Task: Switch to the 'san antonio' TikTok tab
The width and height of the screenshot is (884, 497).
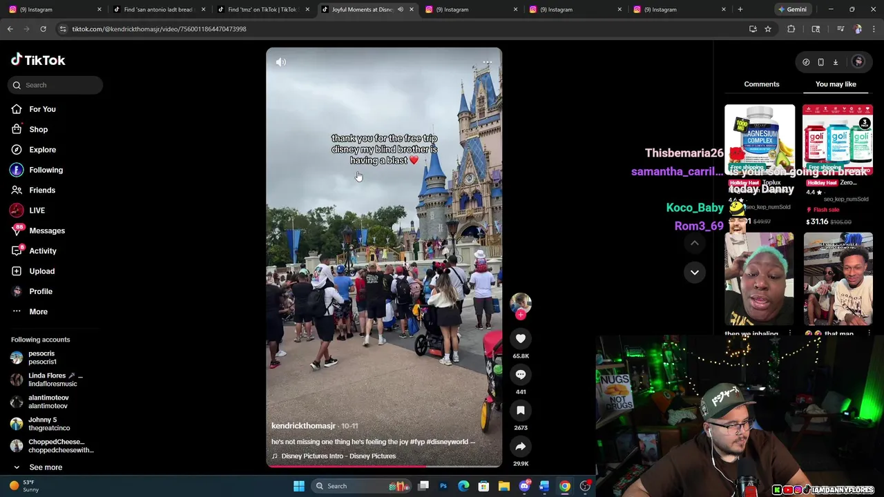Action: pos(158,10)
